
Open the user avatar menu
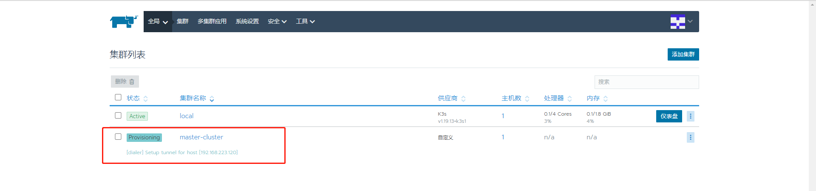(681, 22)
